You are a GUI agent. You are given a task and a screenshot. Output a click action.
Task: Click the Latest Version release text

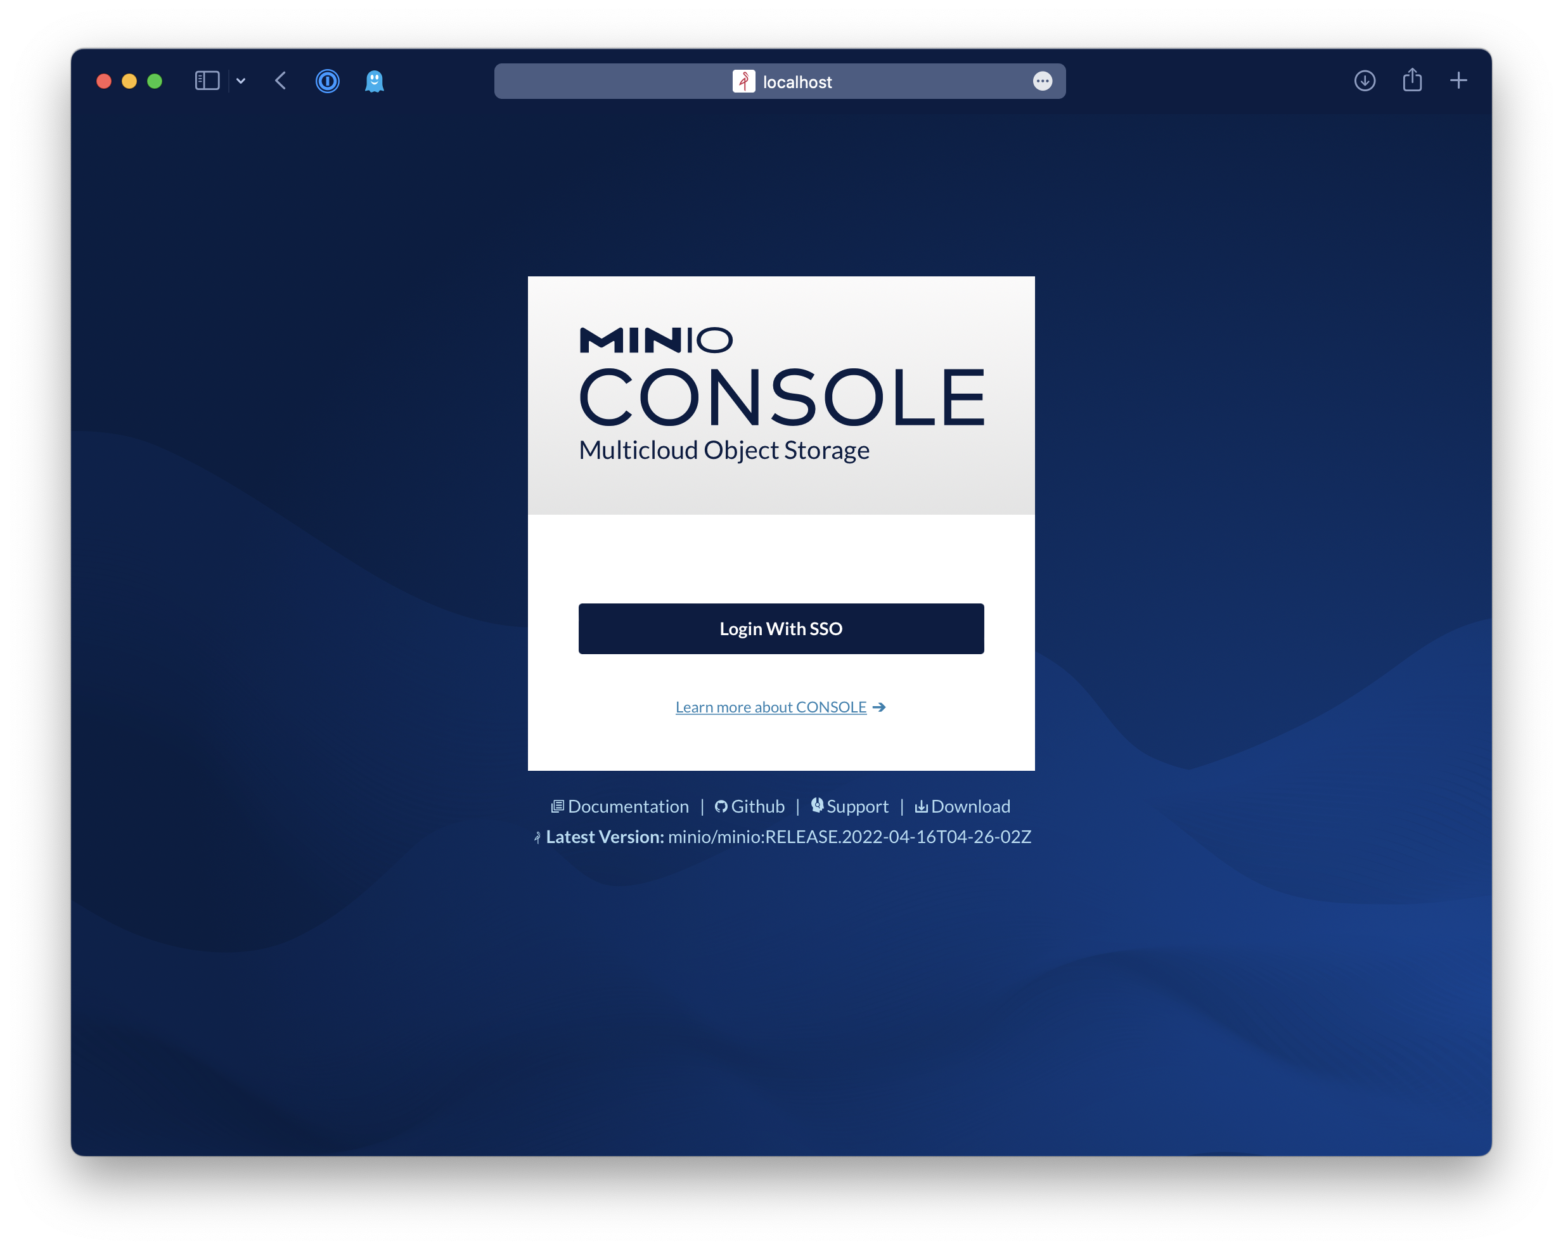click(848, 837)
